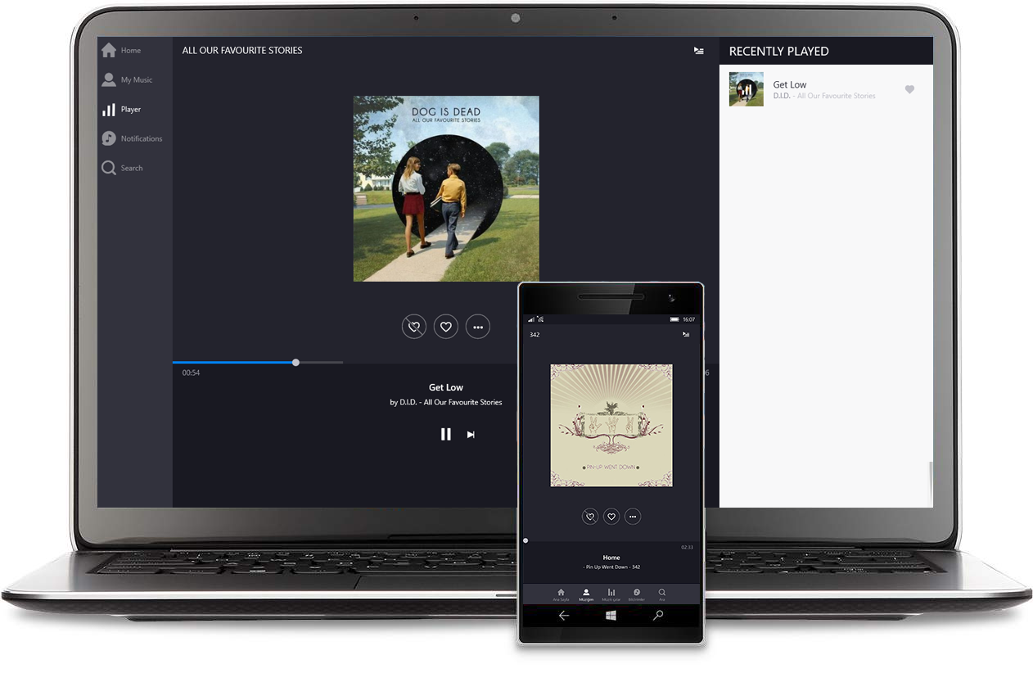Tap the phone's Back navigation arrow
1033x673 pixels.
(564, 616)
